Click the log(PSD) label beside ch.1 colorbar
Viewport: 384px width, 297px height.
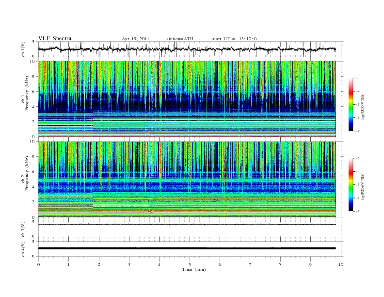(x=363, y=106)
